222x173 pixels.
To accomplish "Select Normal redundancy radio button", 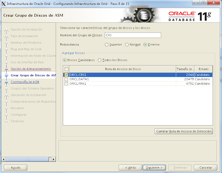I will pyautogui.click(x=127, y=45).
